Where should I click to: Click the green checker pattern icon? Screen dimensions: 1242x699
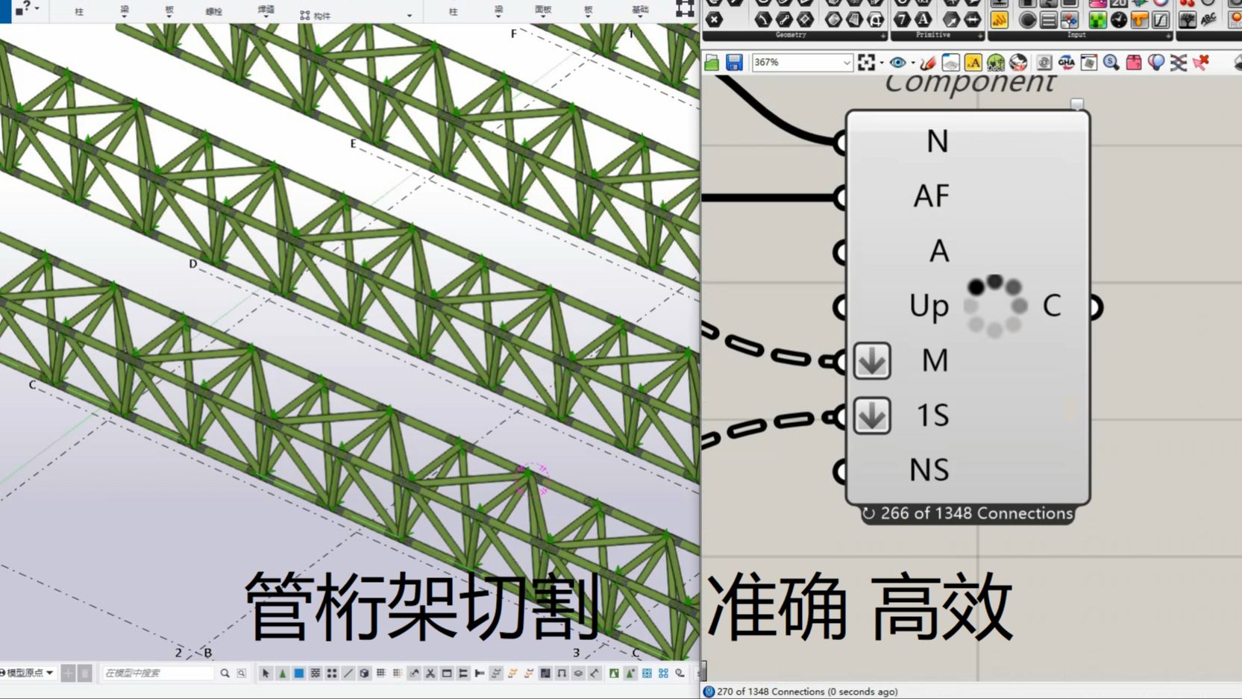coord(1097,20)
